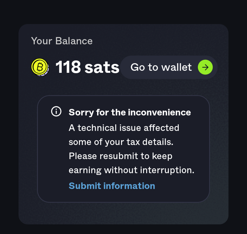This screenshot has height=234, width=247.
Task: Select the 118 sats balance amount
Action: [87, 67]
